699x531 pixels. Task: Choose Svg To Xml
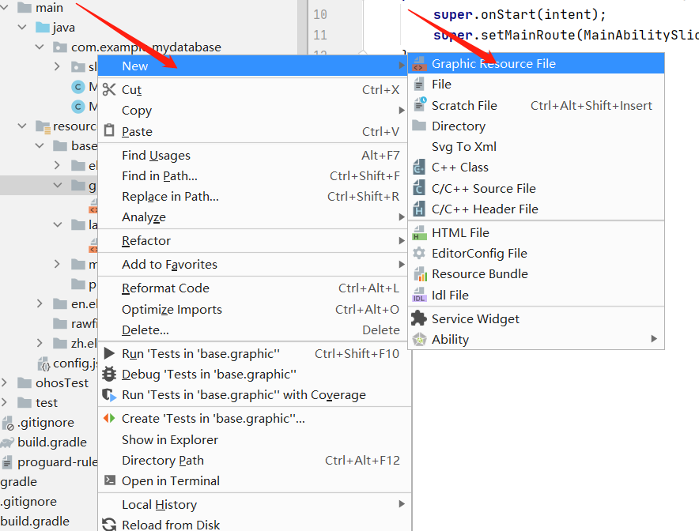[x=536, y=146]
